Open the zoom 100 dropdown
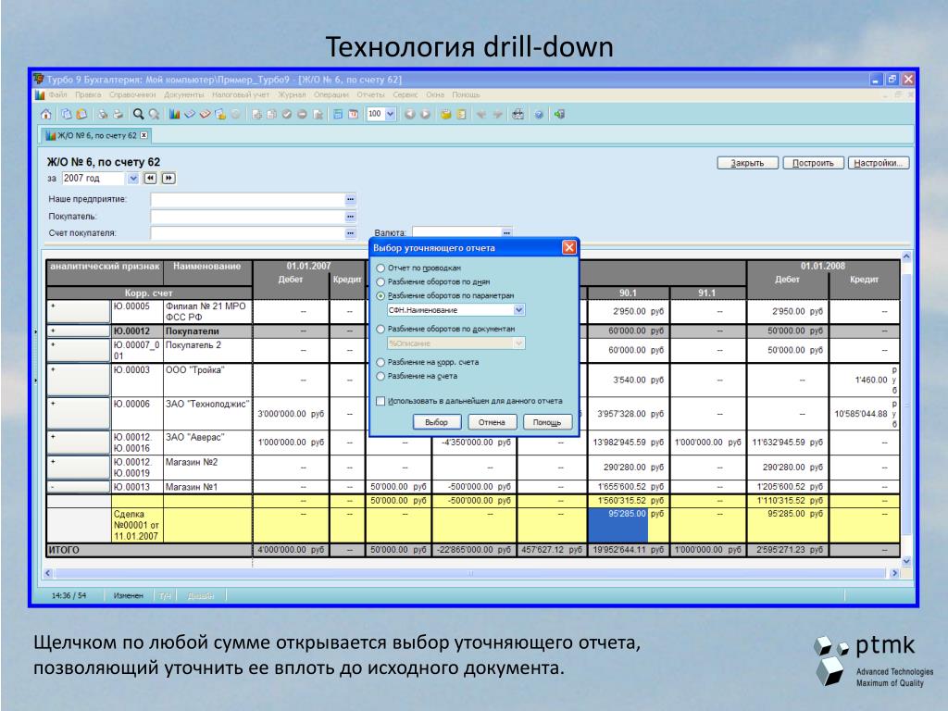 coord(391,114)
